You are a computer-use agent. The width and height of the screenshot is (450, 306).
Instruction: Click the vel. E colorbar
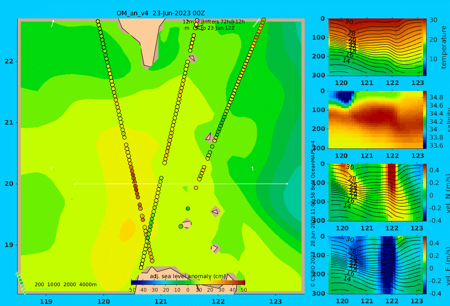pyautogui.click(x=424, y=265)
